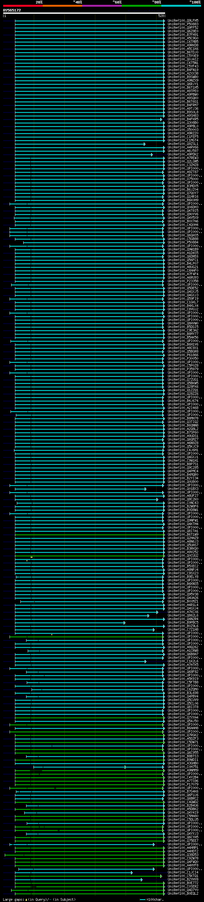Choose the UniRef100_Q06DH3 hit
Image resolution: width=204 pixels, height=902 pixels.
tap(183, 207)
